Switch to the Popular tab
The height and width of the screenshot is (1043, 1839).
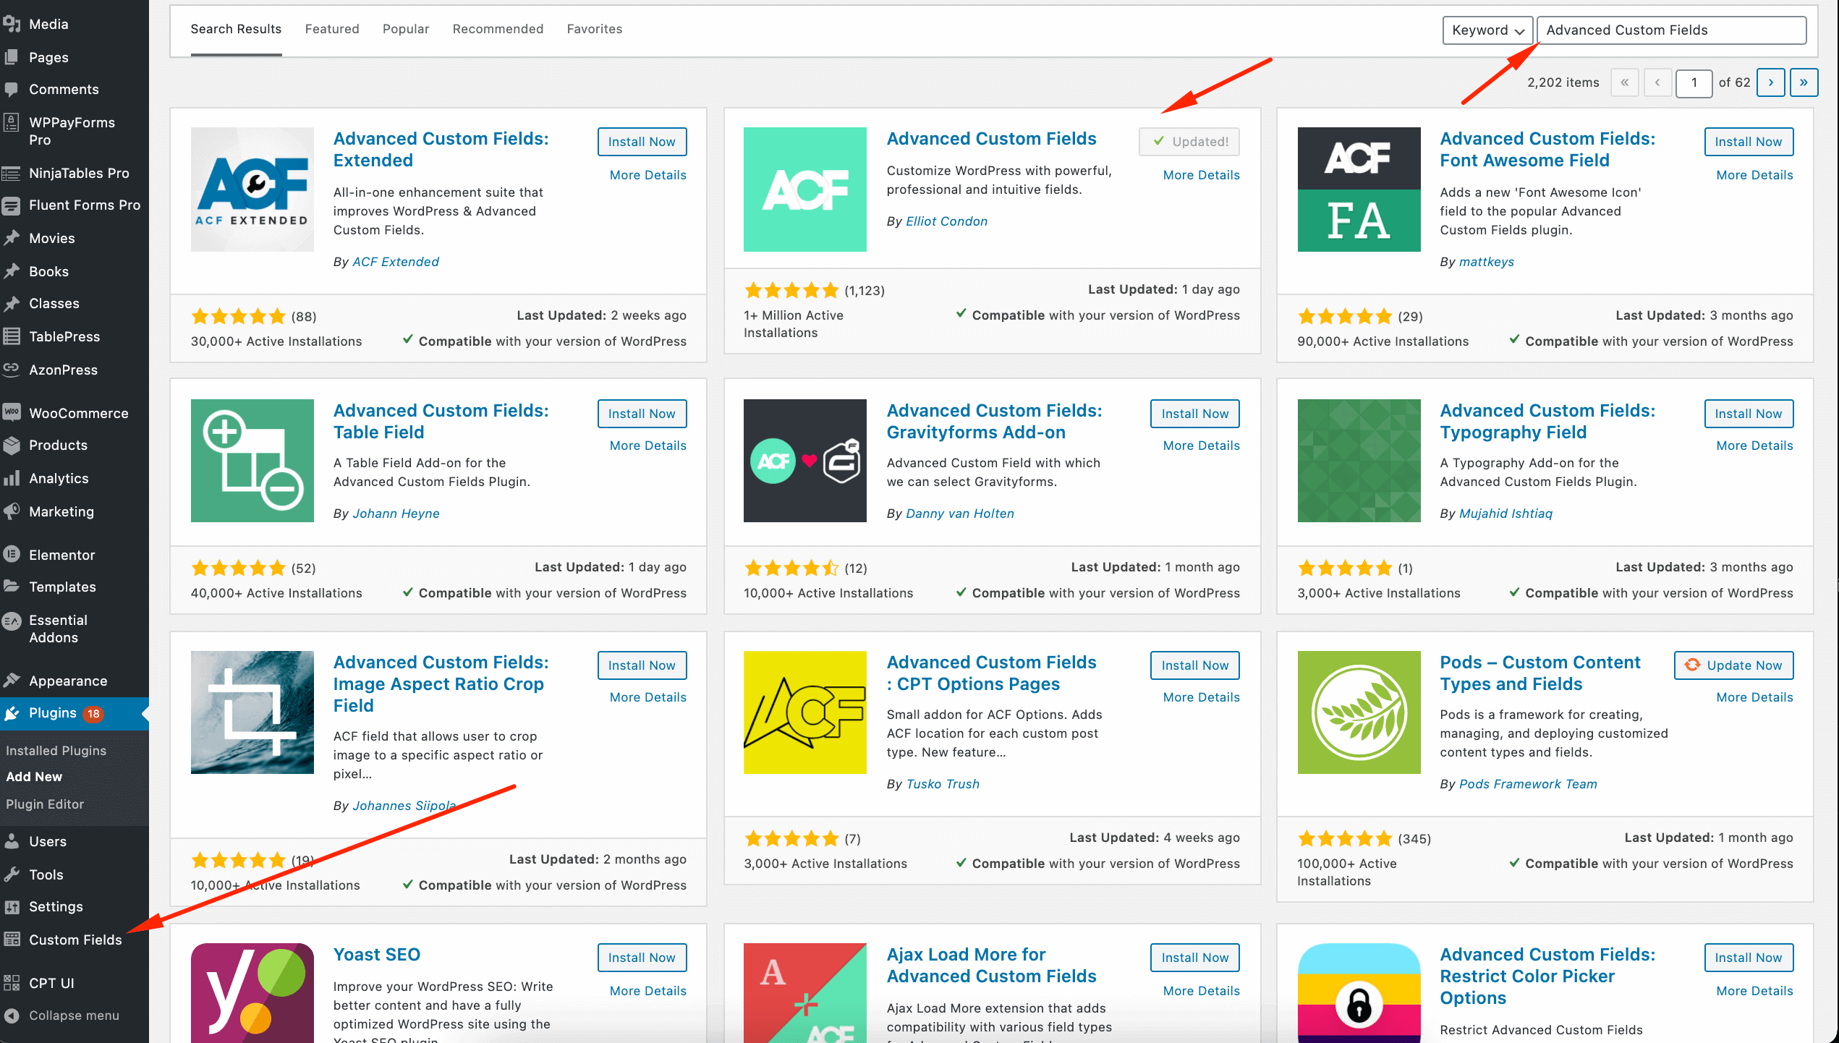tap(406, 29)
